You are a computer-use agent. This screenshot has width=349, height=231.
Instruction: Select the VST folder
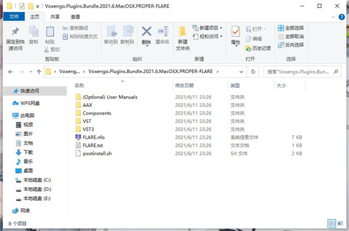83,121
